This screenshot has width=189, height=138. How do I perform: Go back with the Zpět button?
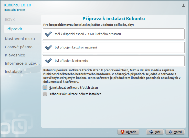coord(155,132)
